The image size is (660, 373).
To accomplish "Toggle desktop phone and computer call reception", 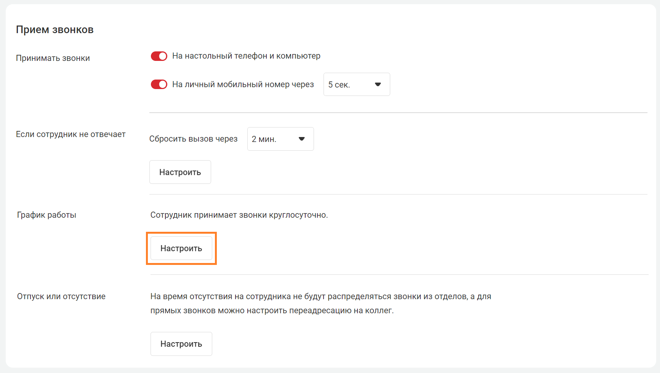I will (x=159, y=56).
